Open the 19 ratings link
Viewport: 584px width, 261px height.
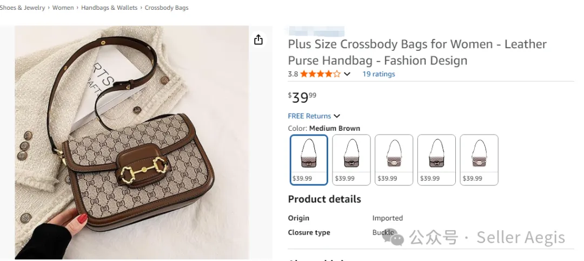pyautogui.click(x=379, y=74)
